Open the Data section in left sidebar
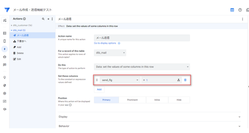 point(5,33)
